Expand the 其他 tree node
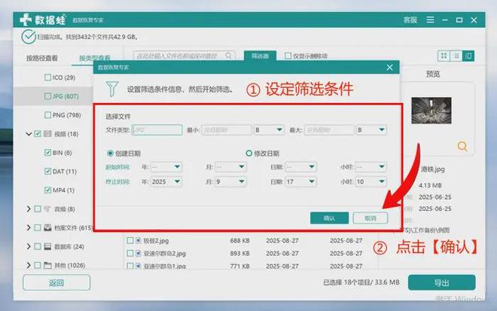The image size is (497, 311). [x=29, y=265]
